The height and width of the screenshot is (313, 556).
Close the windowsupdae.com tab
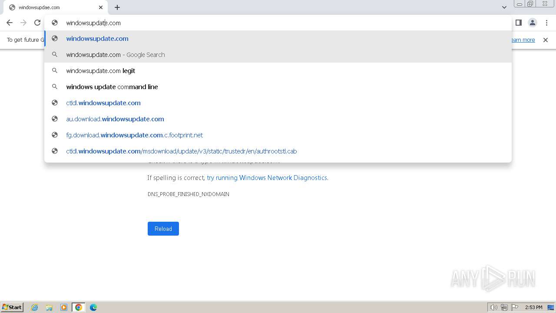click(x=101, y=7)
